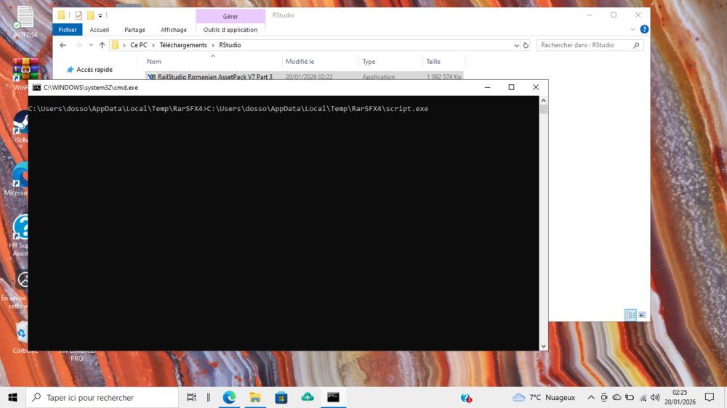727x408 pixels.
Task: Click the cmd taskbar icon
Action: tap(333, 397)
